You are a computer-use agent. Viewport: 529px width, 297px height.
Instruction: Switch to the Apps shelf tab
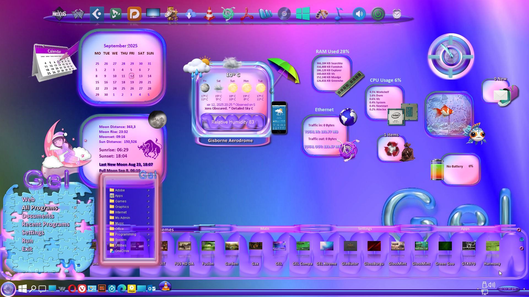(465, 229)
